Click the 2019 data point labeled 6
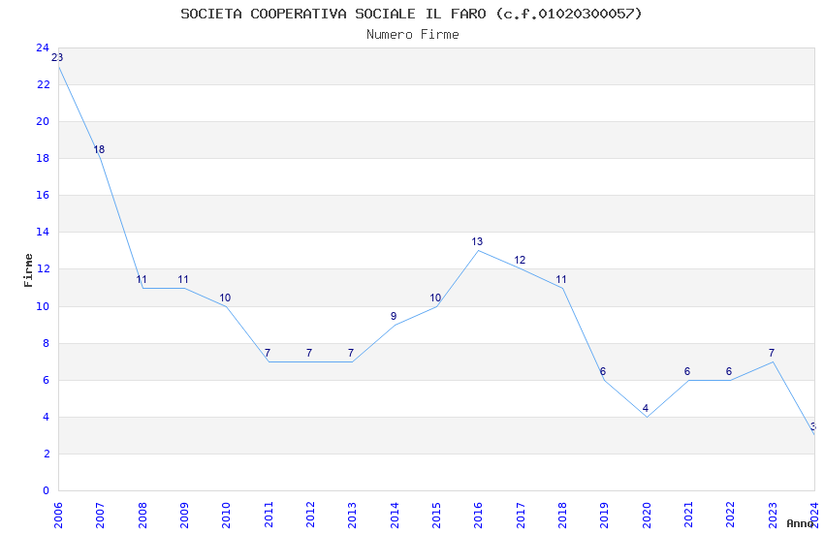The width and height of the screenshot is (824, 533). point(603,371)
